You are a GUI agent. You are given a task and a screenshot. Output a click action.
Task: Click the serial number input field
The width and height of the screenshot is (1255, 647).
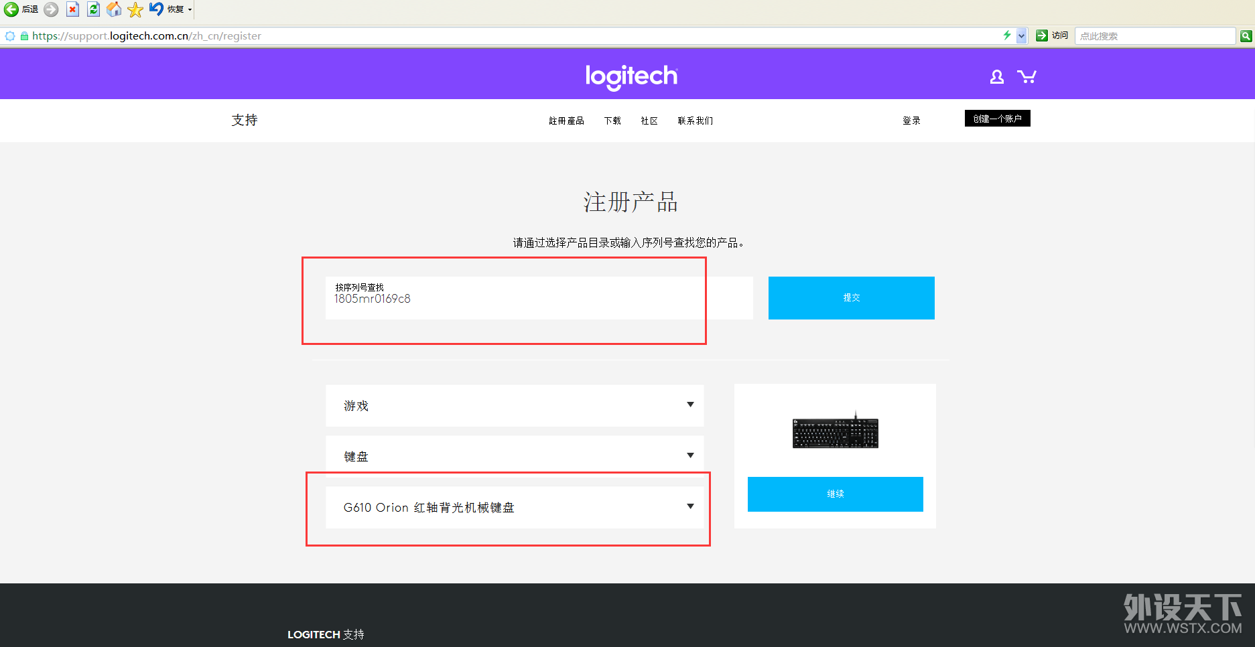click(x=539, y=298)
